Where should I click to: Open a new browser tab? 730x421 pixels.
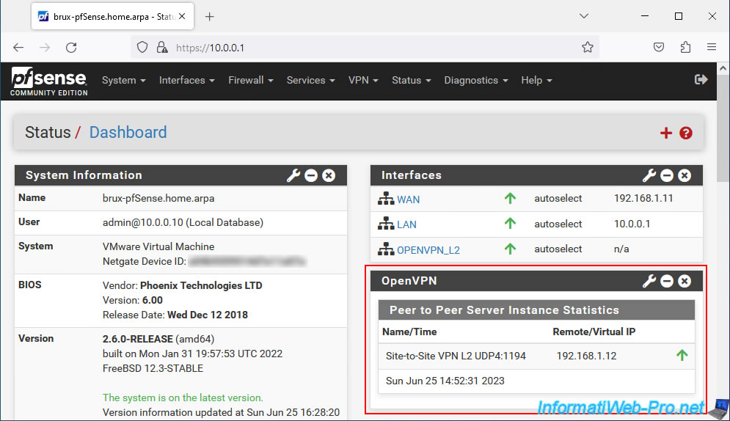click(x=210, y=17)
